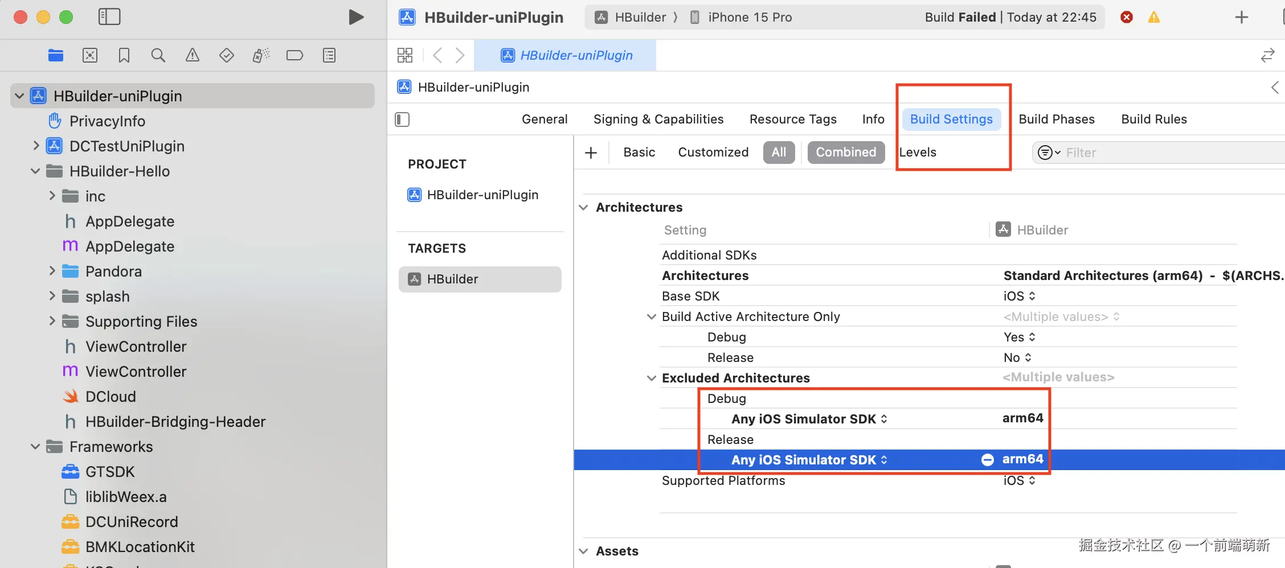Select the Combined view mode

coord(846,153)
